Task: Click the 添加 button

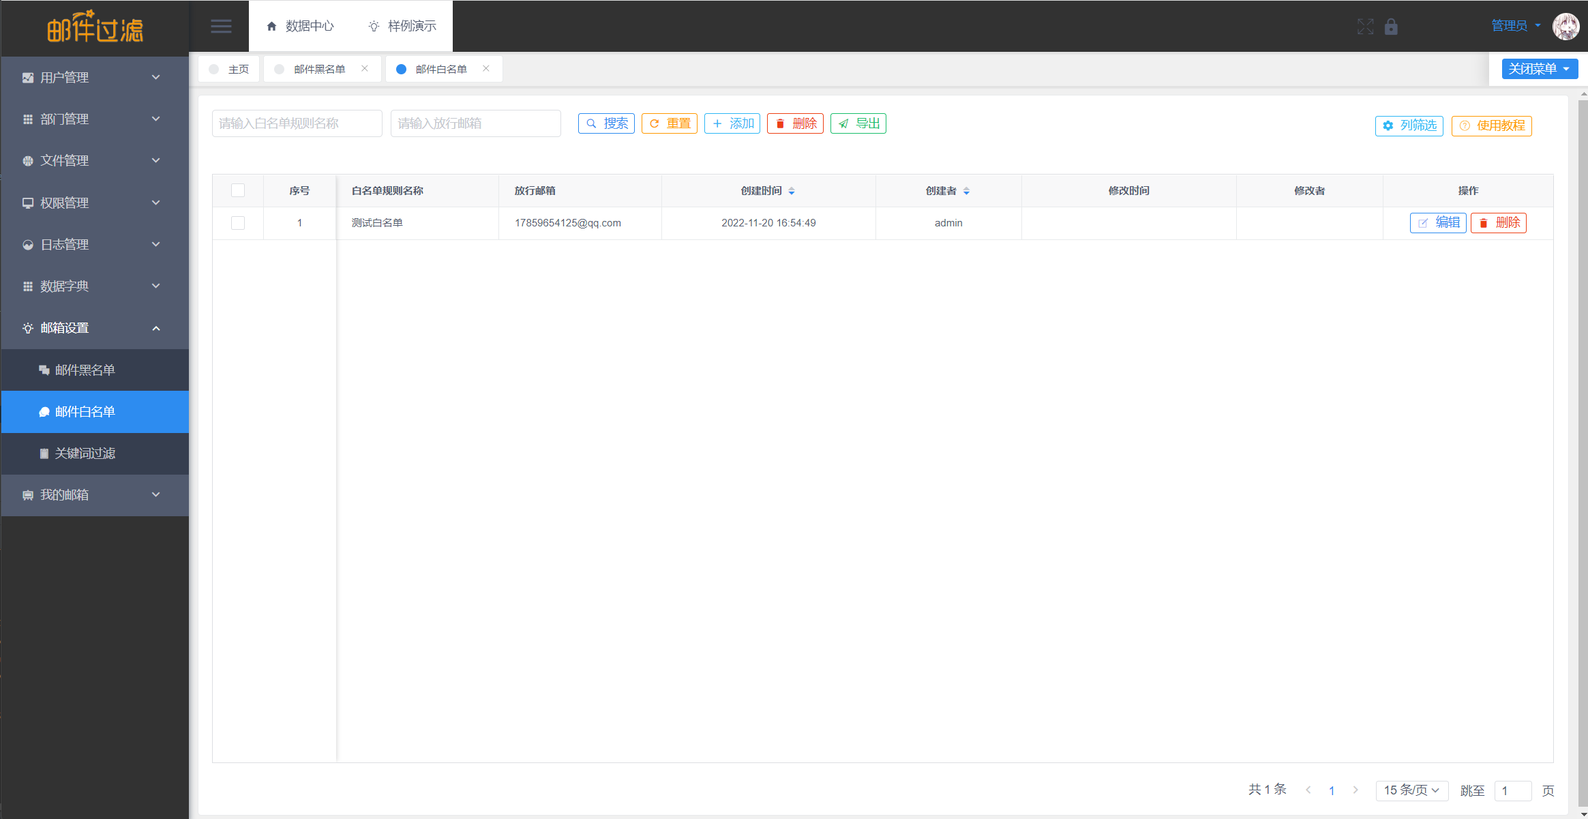Action: click(732, 123)
